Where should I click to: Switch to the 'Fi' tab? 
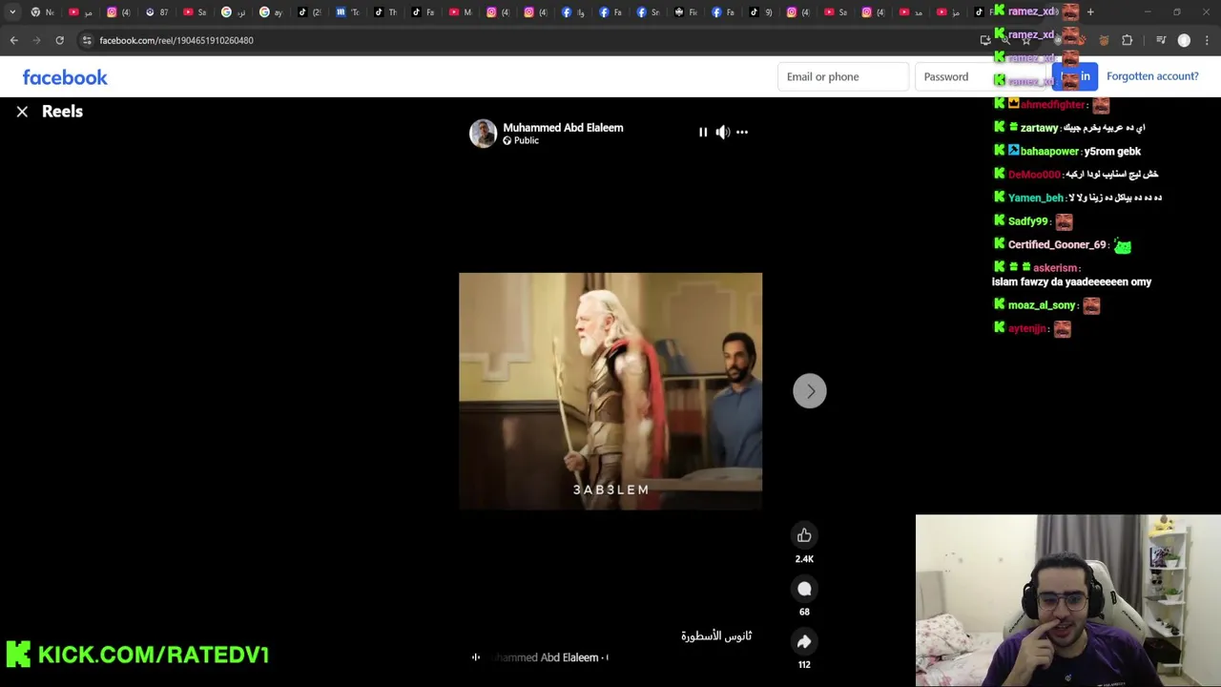pyautogui.click(x=686, y=12)
